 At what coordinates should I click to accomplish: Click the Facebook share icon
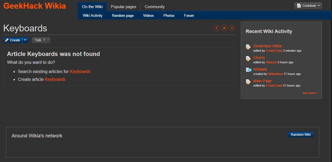[216, 28]
